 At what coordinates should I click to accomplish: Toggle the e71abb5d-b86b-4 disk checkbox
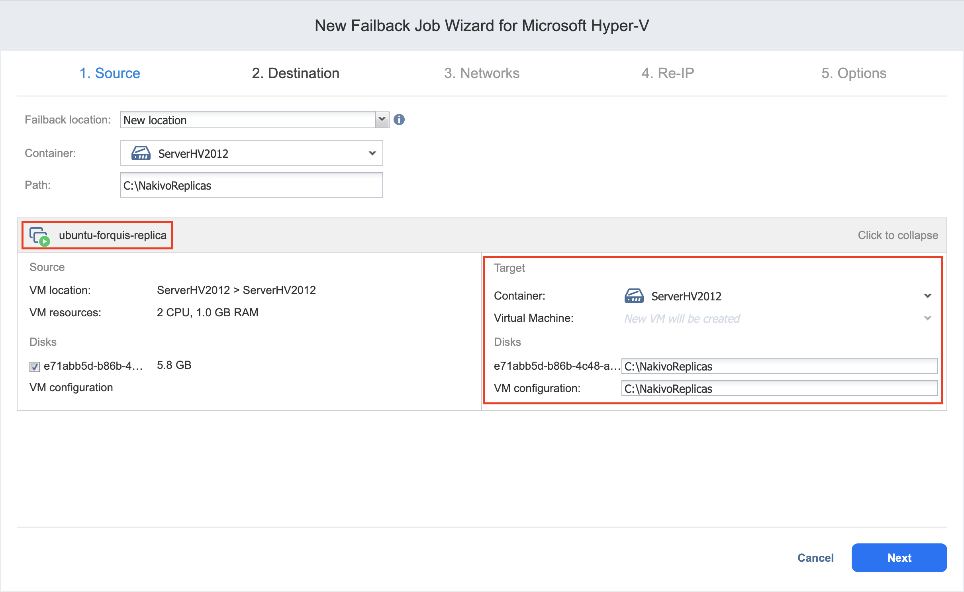click(35, 367)
